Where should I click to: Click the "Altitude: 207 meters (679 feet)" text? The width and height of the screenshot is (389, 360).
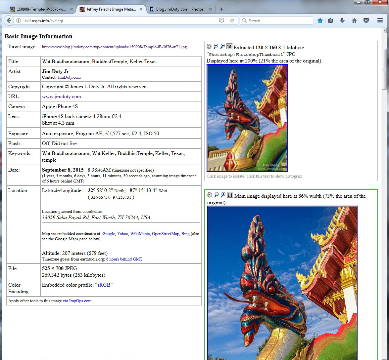click(x=75, y=253)
